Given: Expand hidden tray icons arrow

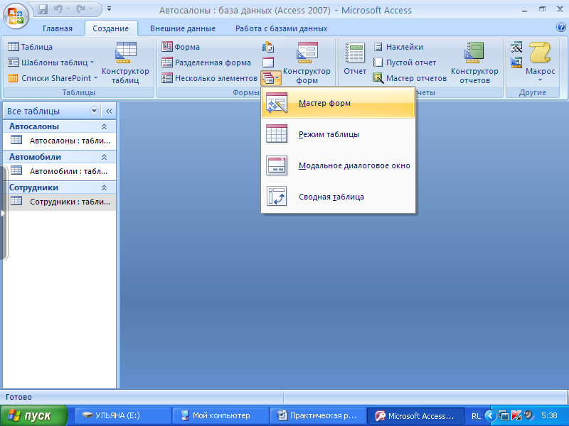Looking at the screenshot, I should [490, 415].
